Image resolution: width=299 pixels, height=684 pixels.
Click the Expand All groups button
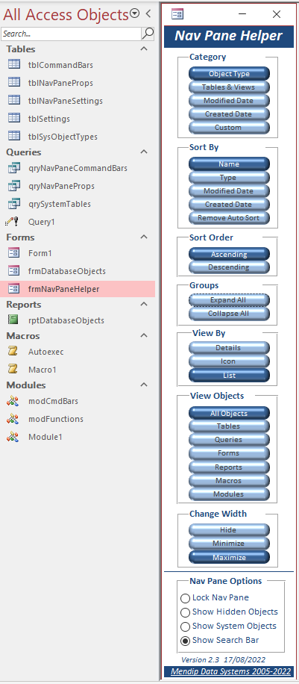pyautogui.click(x=229, y=300)
